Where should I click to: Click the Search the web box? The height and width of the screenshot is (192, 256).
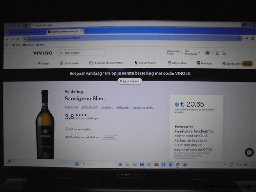point(136,25)
